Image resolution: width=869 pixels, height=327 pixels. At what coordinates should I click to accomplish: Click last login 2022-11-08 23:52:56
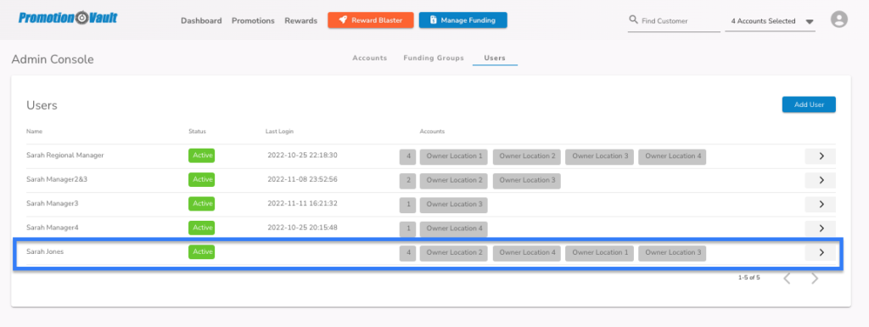pyautogui.click(x=303, y=179)
